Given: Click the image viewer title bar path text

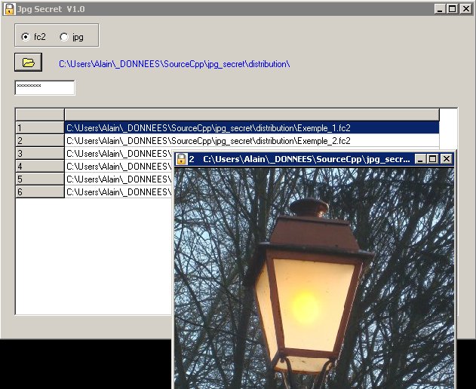Looking at the screenshot, I should (306, 159).
